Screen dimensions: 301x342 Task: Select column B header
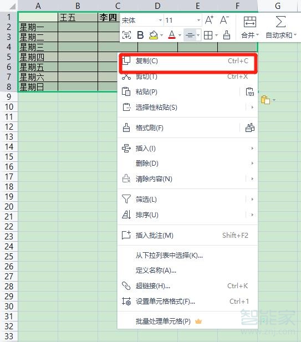pos(78,6)
